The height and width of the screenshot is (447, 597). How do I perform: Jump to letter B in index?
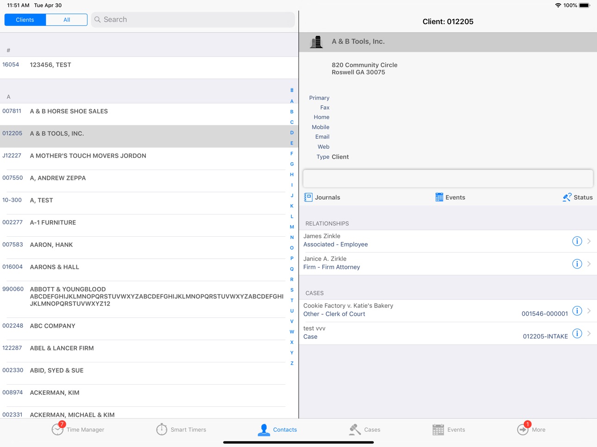click(x=292, y=112)
